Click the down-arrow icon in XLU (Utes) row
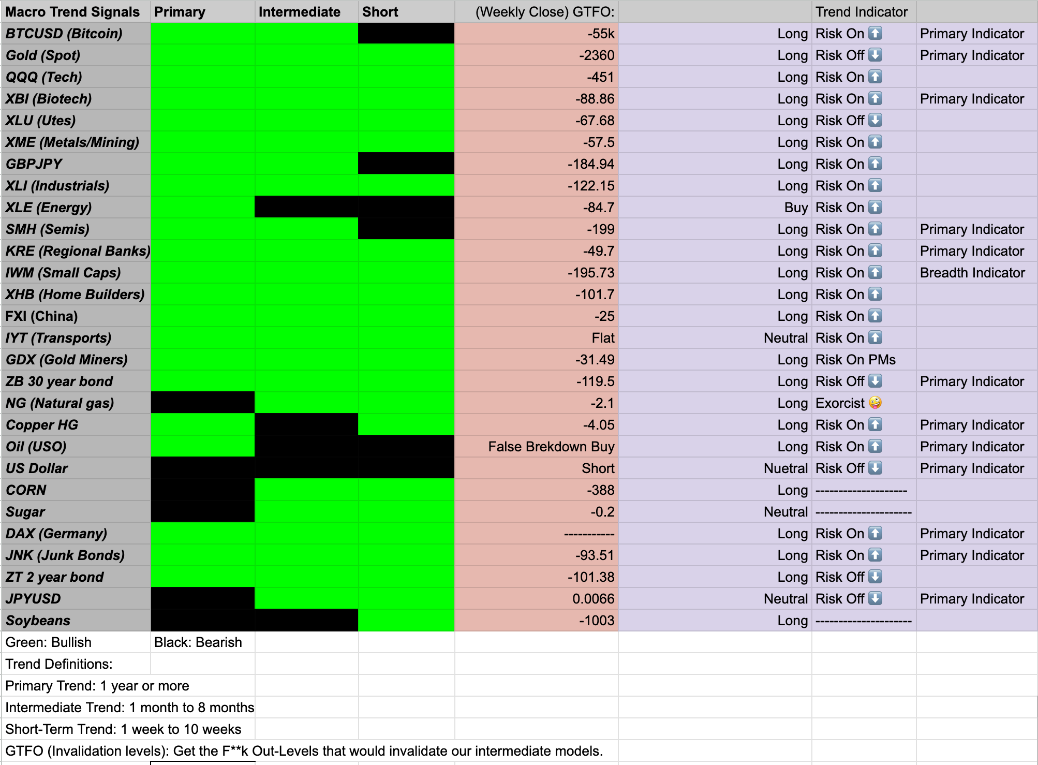The width and height of the screenshot is (1038, 765). tap(875, 121)
